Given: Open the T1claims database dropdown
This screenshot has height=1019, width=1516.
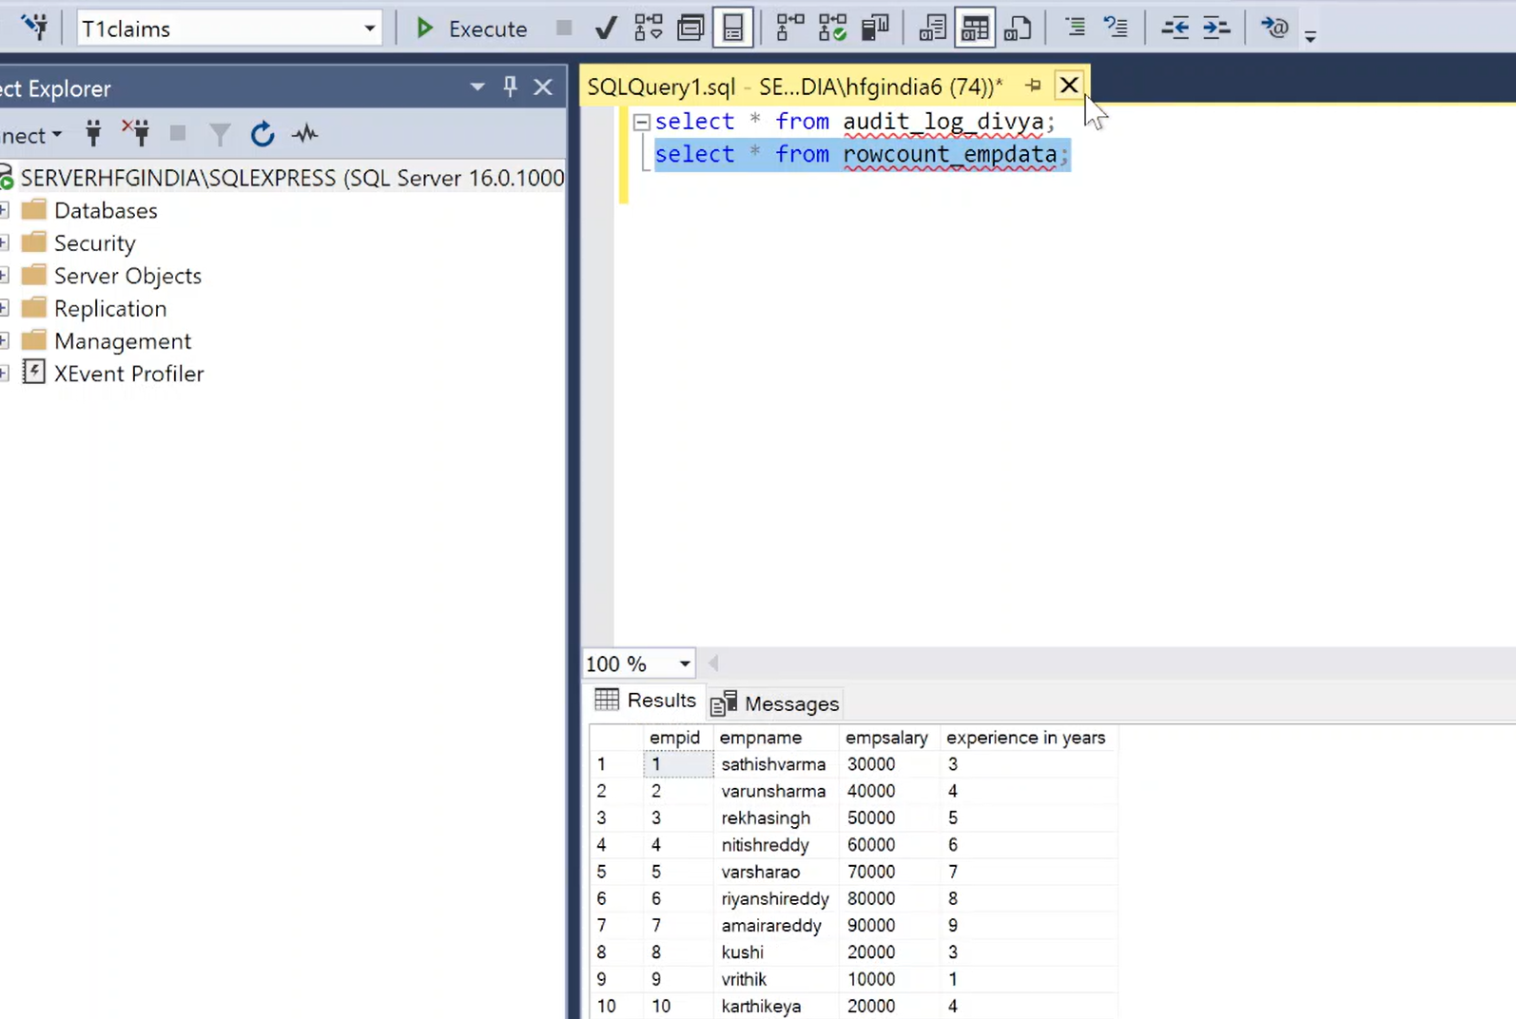Looking at the screenshot, I should (369, 29).
